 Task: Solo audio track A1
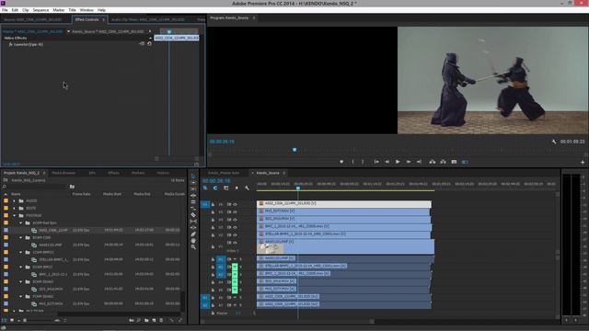pos(240,259)
